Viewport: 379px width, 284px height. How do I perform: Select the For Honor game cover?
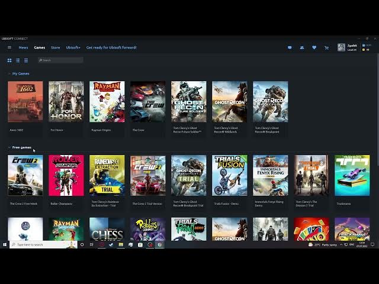tap(66, 102)
